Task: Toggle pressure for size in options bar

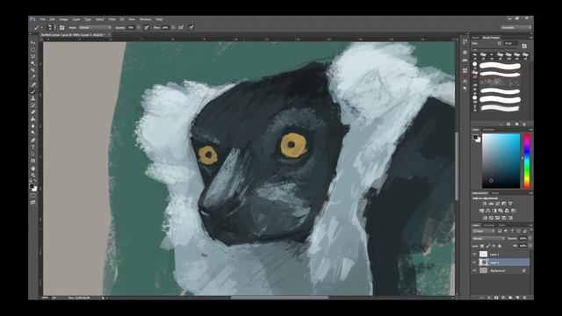Action: (x=191, y=27)
